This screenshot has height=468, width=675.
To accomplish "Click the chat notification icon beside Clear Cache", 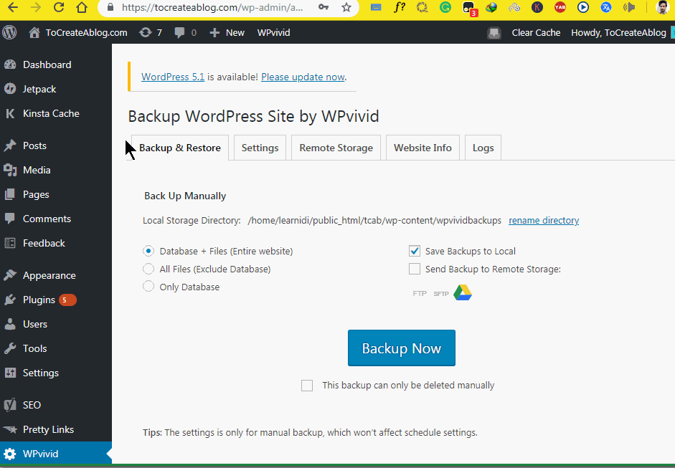I will coord(494,33).
